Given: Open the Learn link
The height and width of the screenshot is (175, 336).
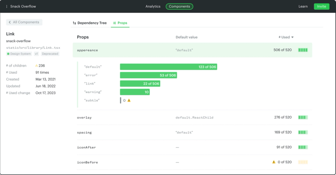Looking at the screenshot, I should (x=303, y=6).
